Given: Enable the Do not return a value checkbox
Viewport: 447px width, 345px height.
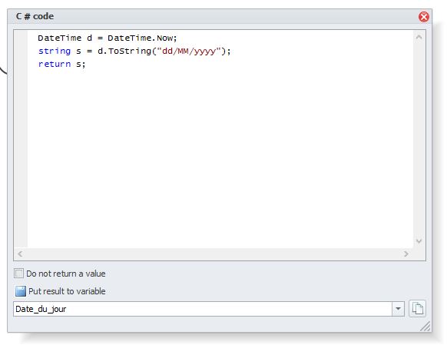Looking at the screenshot, I should (x=18, y=274).
